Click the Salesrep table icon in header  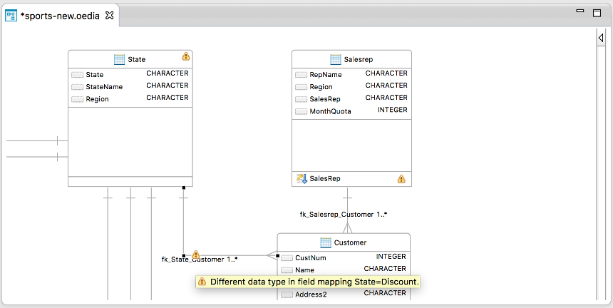pyautogui.click(x=337, y=59)
